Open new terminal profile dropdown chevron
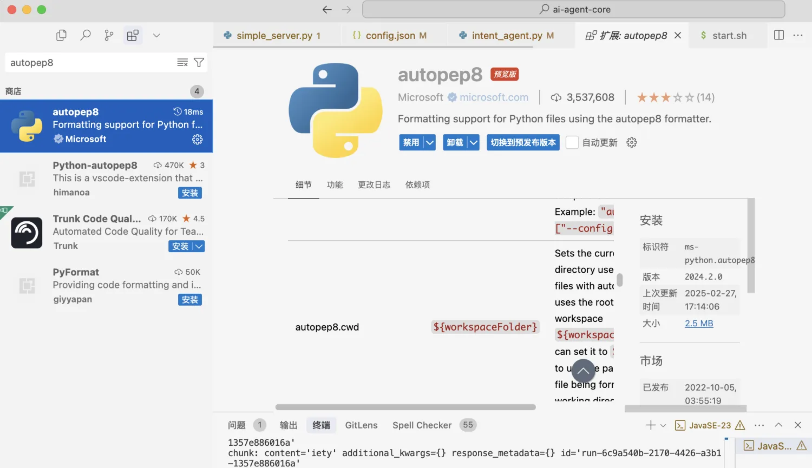Screen dimensions: 812x468 pos(663,425)
